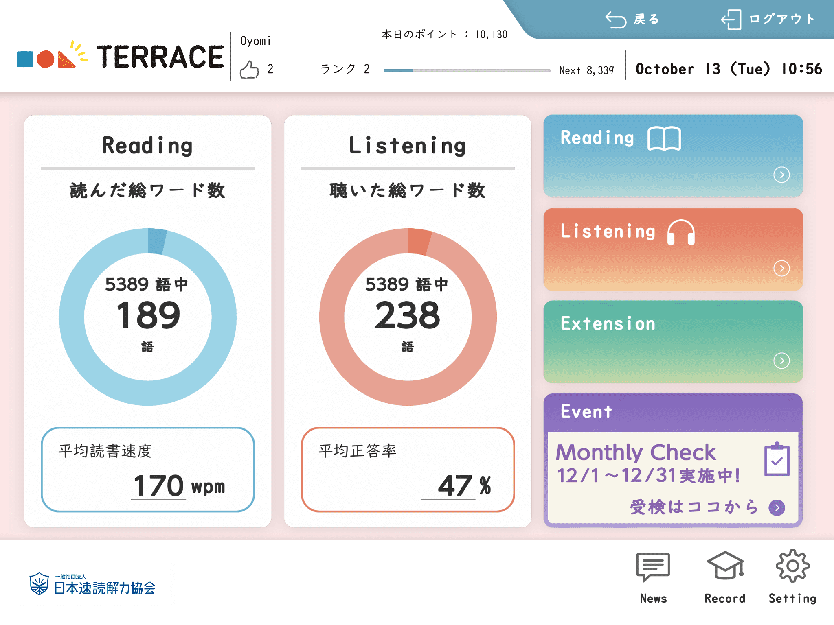The image size is (834, 625).
Task: Click the logout door icon
Action: point(731,20)
